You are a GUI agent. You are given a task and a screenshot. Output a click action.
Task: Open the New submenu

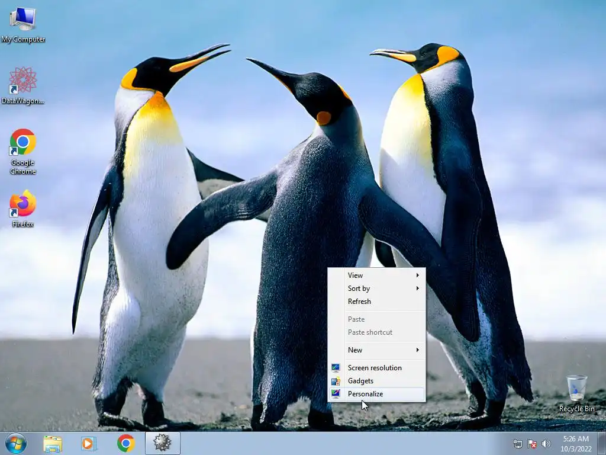[376, 350]
